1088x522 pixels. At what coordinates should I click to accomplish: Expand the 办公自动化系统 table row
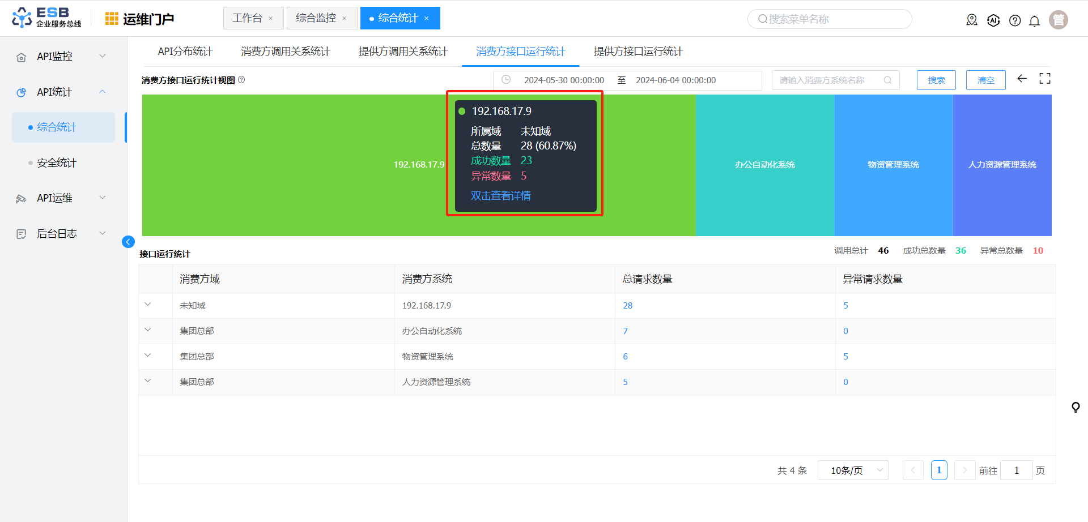[x=148, y=330]
